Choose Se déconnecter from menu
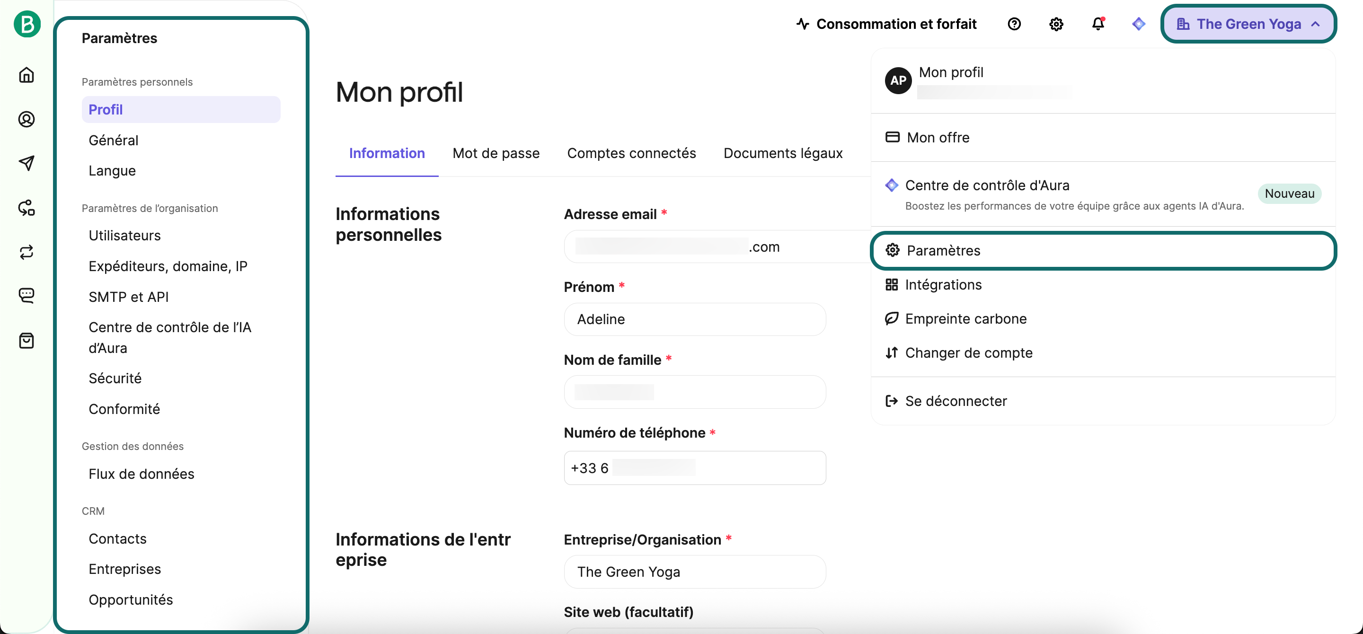 [956, 401]
